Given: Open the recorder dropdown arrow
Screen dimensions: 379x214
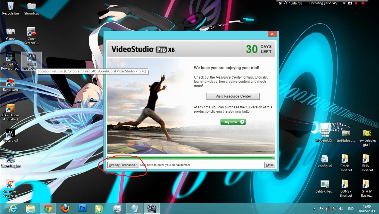Looking at the screenshot, I should pos(344,3).
